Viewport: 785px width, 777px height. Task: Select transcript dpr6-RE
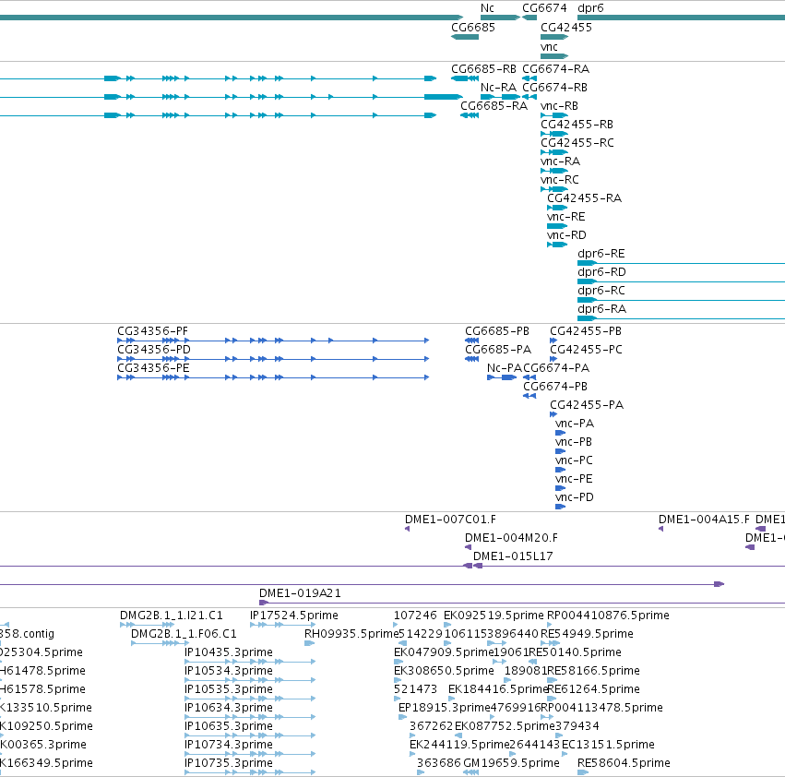601,254
